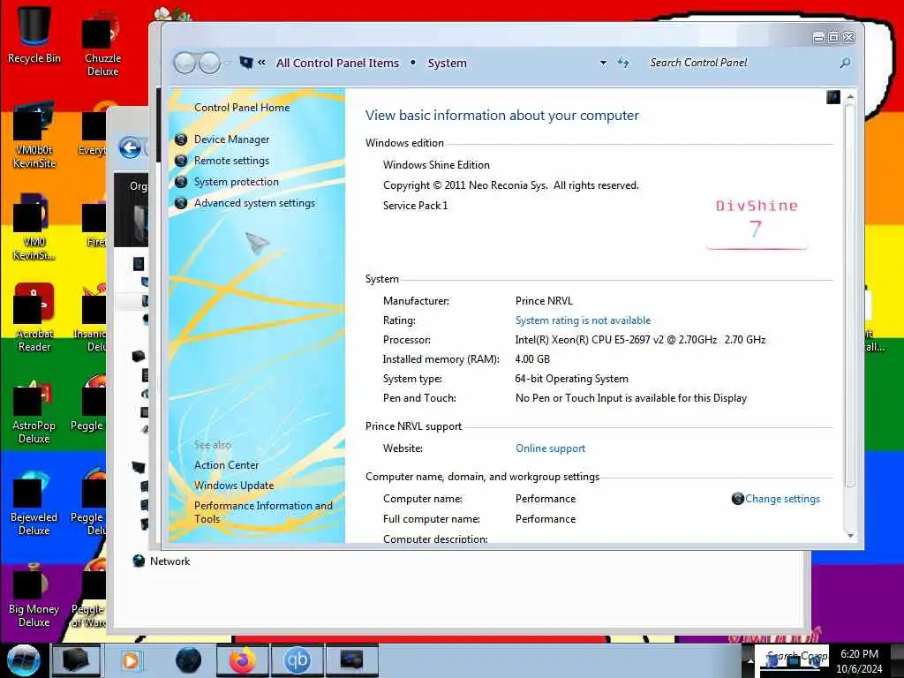Screen dimensions: 904x678
Task: Click the shield icon beside System protection
Action: point(181,182)
